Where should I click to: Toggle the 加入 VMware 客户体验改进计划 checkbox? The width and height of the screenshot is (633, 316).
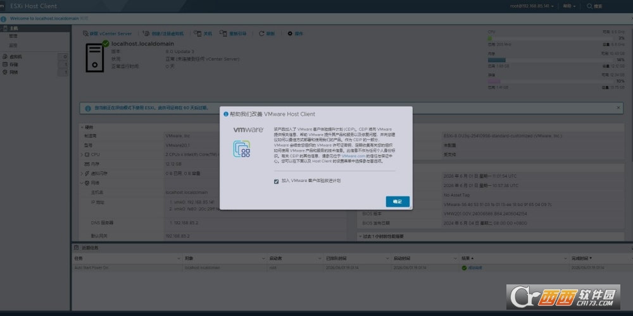[x=277, y=181]
